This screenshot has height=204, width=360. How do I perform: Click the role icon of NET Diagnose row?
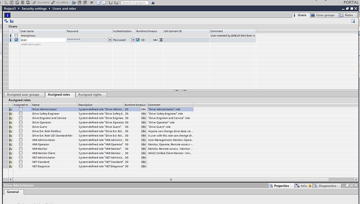[10, 166]
